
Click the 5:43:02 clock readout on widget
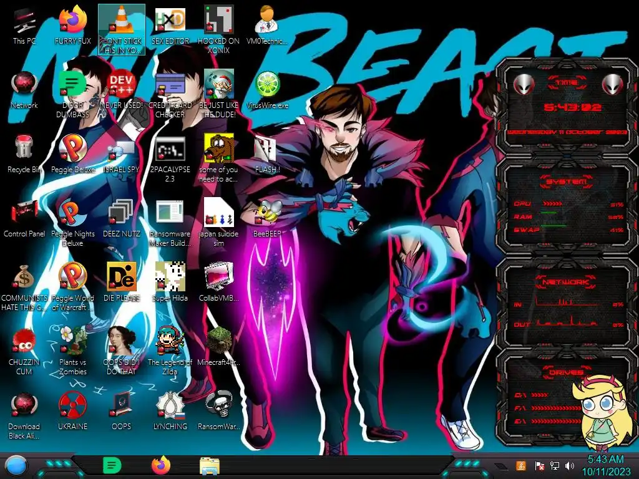573,107
